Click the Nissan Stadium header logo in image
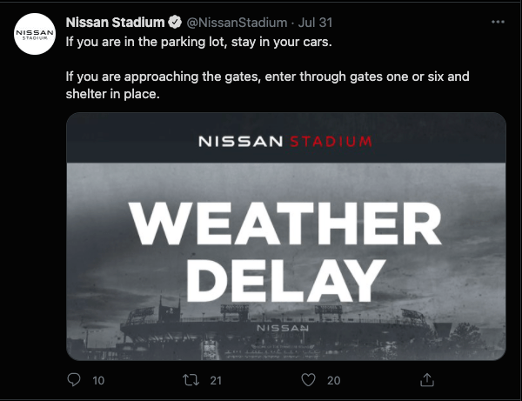 pos(285,141)
